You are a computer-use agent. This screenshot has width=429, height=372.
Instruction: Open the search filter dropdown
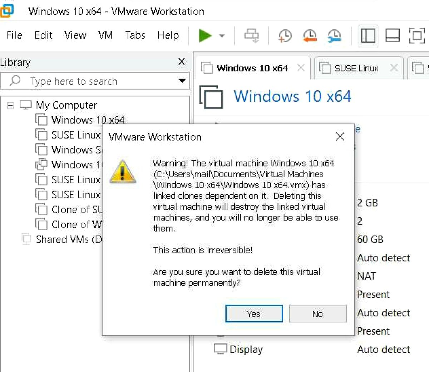[183, 81]
